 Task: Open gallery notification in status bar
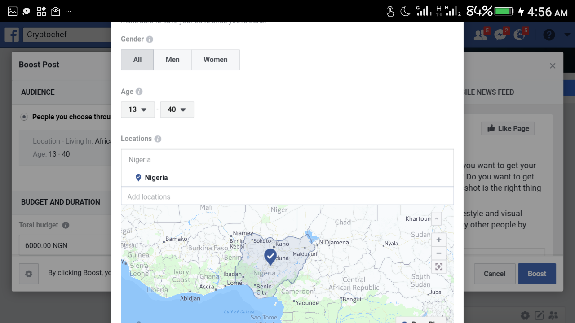[13, 11]
